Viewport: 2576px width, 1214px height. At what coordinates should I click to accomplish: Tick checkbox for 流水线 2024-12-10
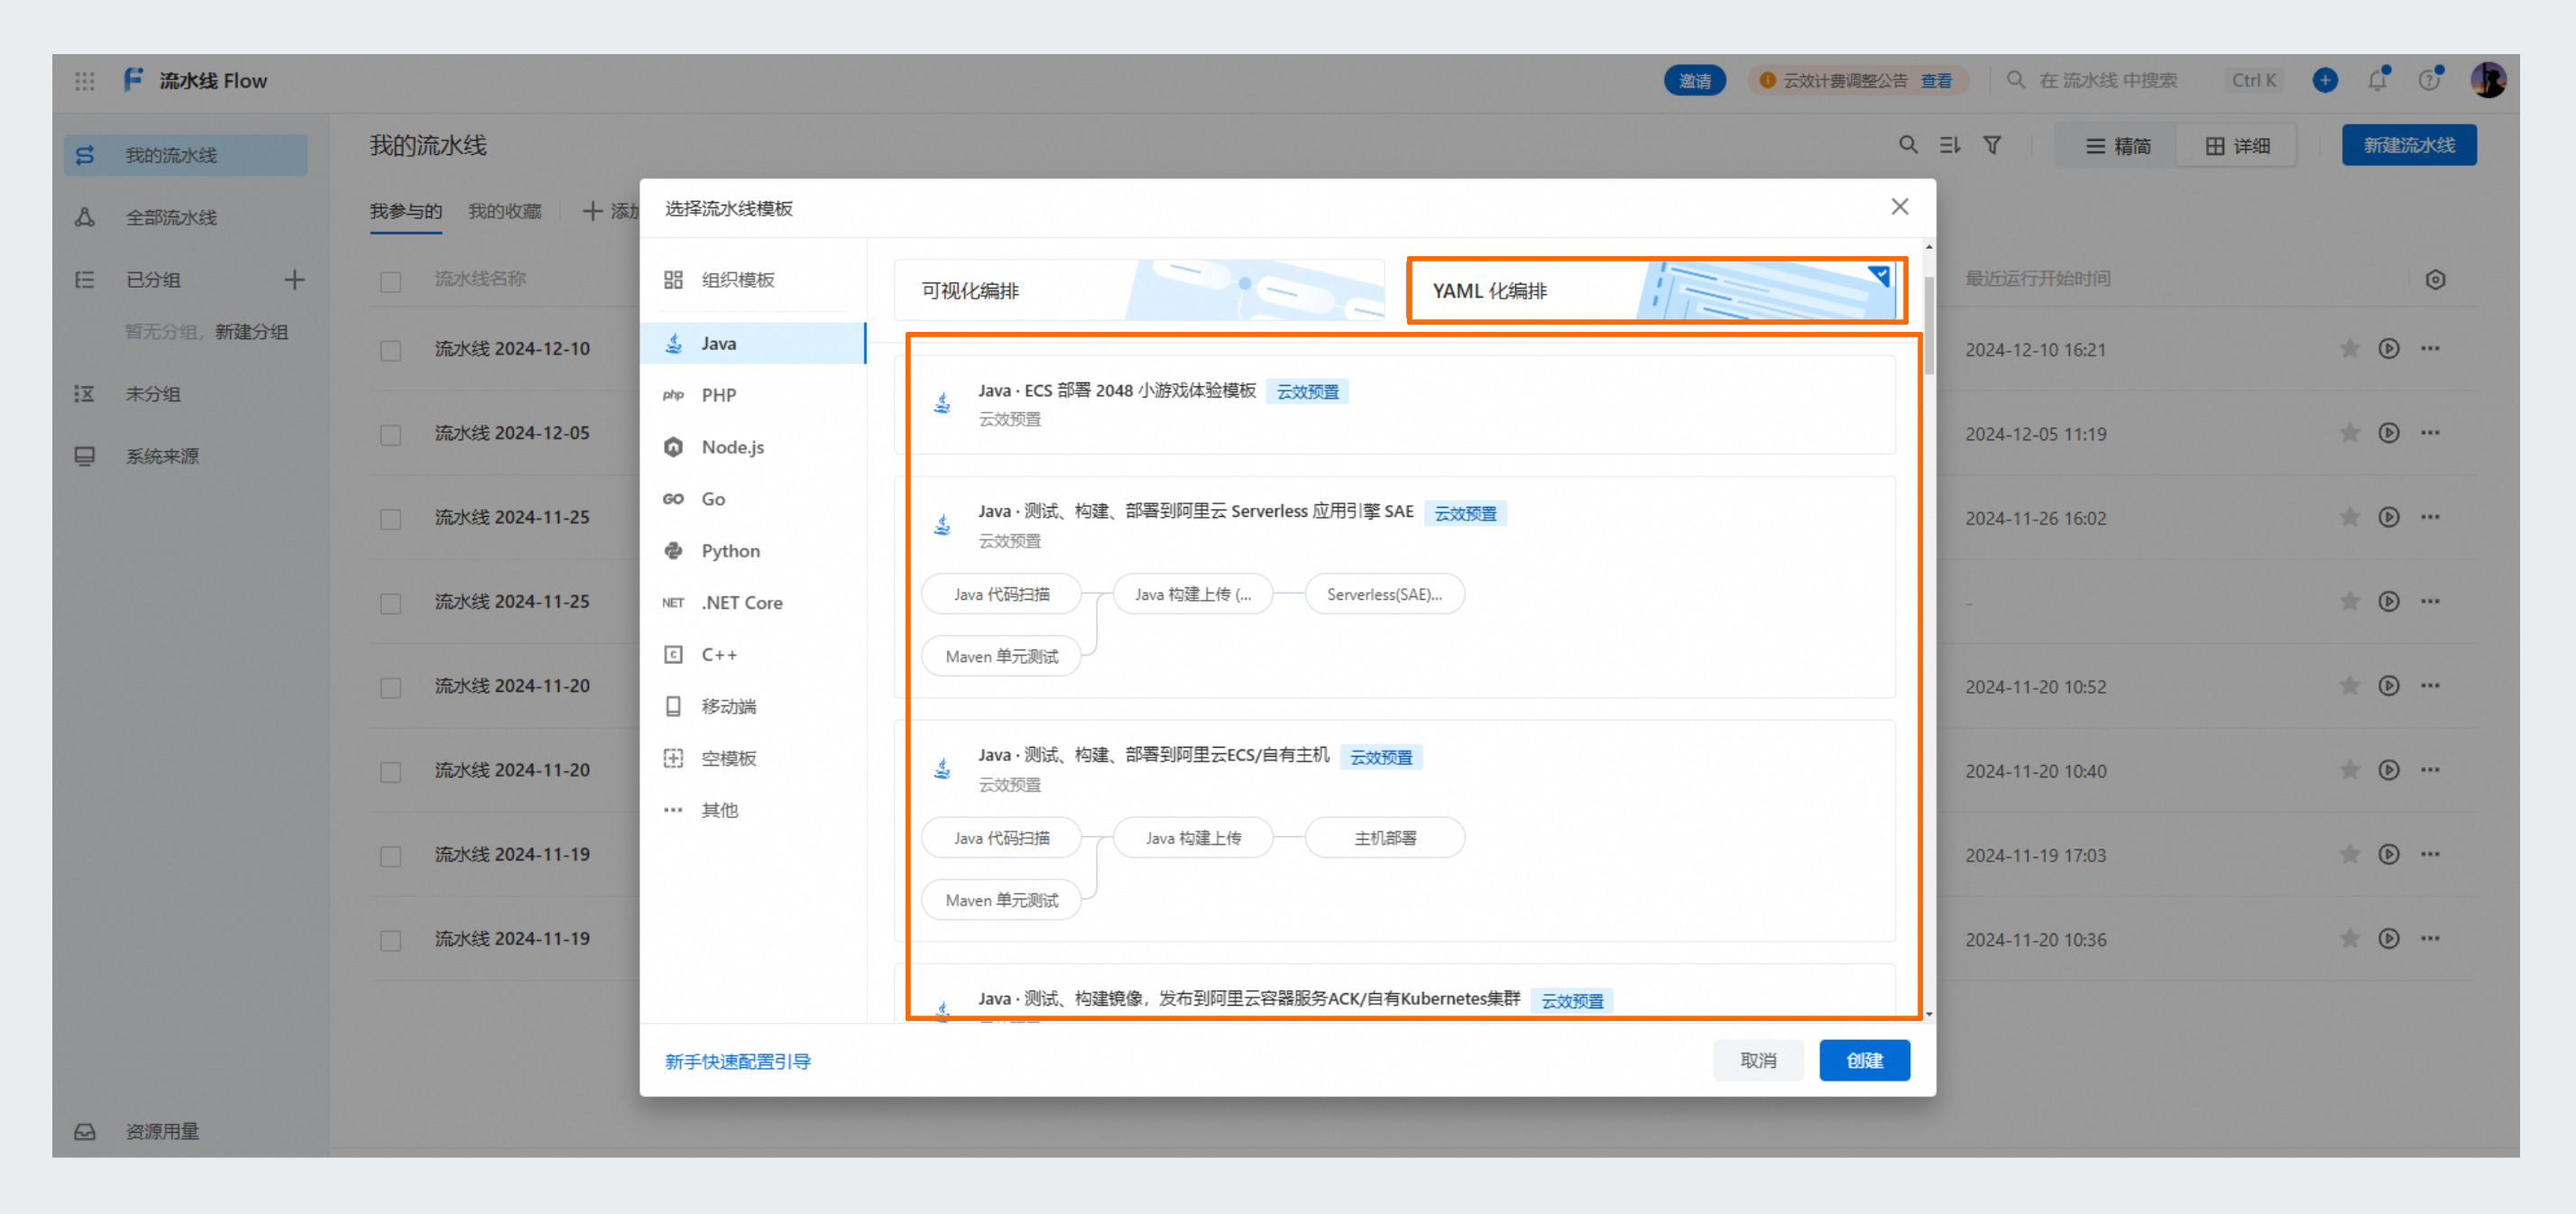390,350
